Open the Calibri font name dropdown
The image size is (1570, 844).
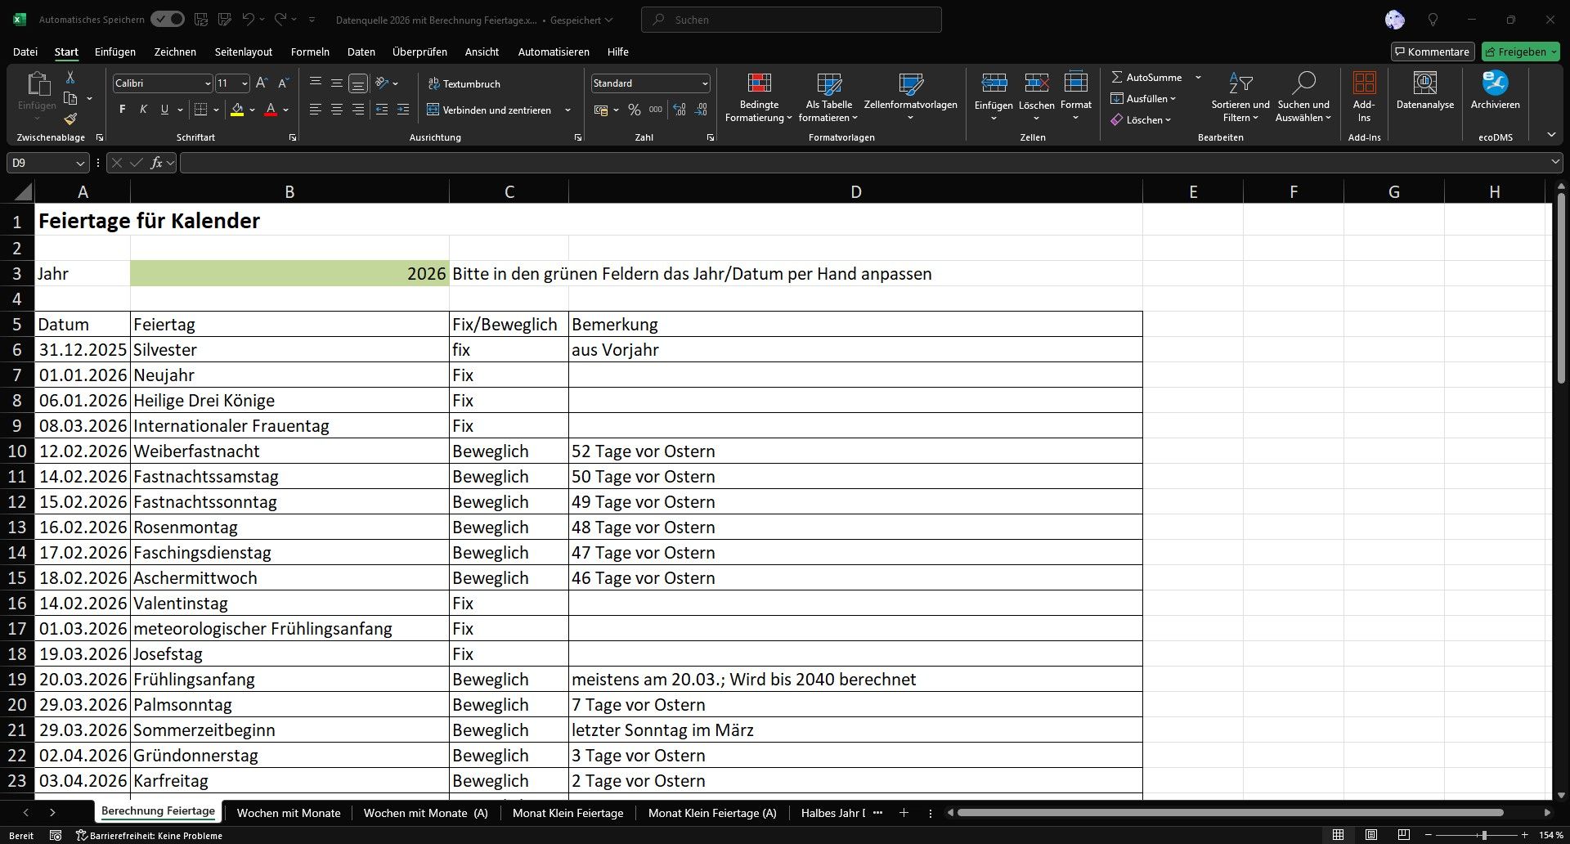click(207, 83)
